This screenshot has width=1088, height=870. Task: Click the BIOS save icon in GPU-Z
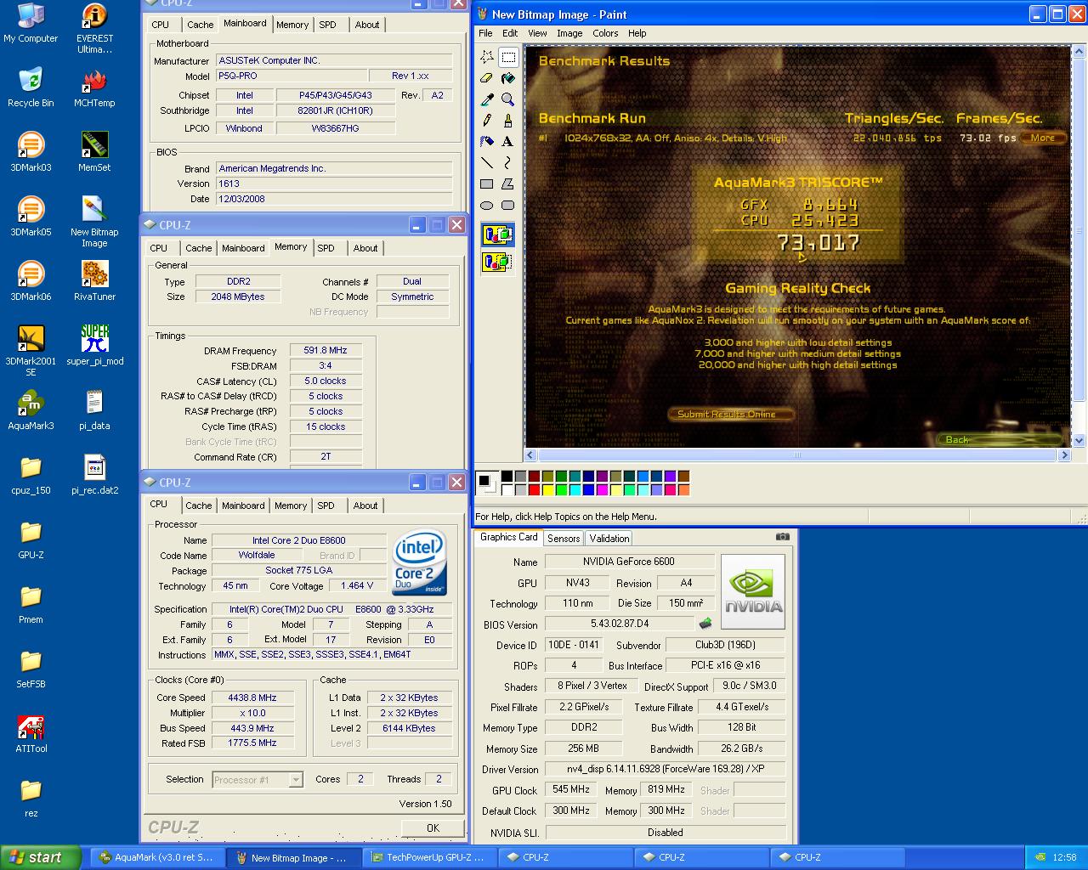point(705,624)
